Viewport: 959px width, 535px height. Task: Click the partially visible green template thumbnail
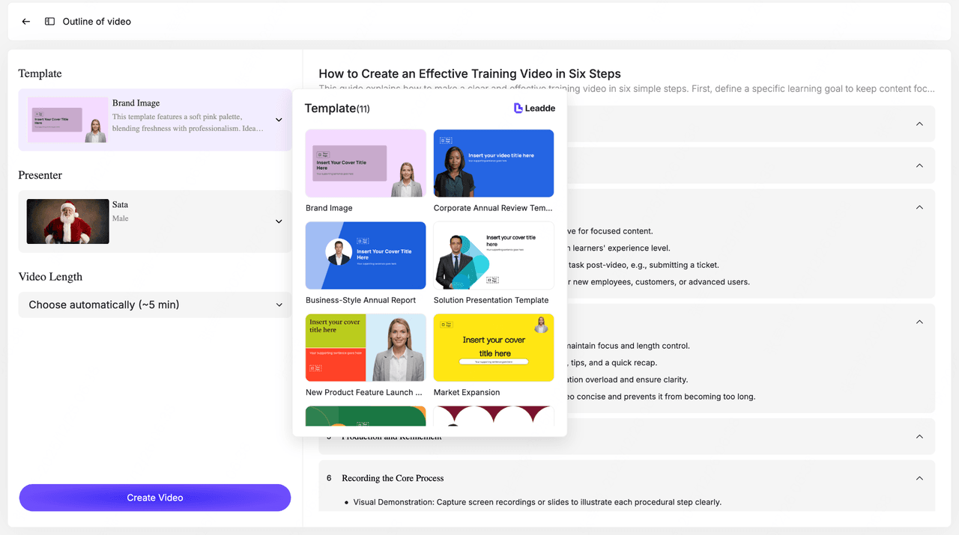pos(366,416)
